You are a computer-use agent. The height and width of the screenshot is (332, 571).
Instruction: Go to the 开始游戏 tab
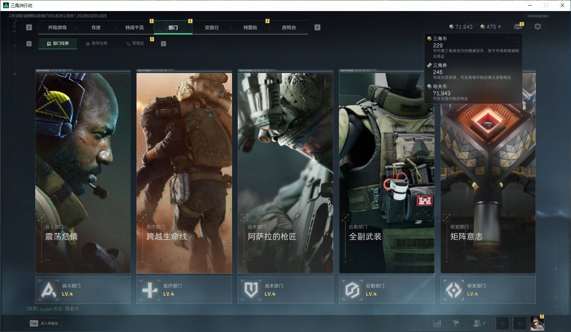[57, 27]
